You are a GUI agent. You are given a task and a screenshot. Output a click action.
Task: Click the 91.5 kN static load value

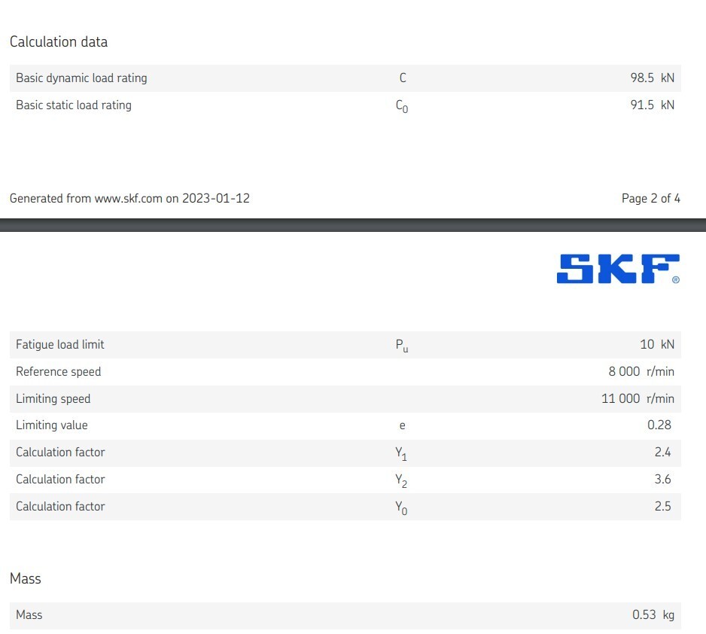[652, 105]
